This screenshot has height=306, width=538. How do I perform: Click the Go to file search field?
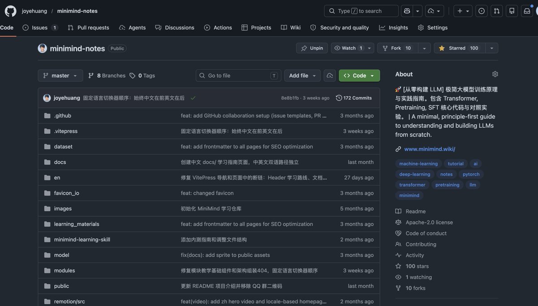point(239,76)
